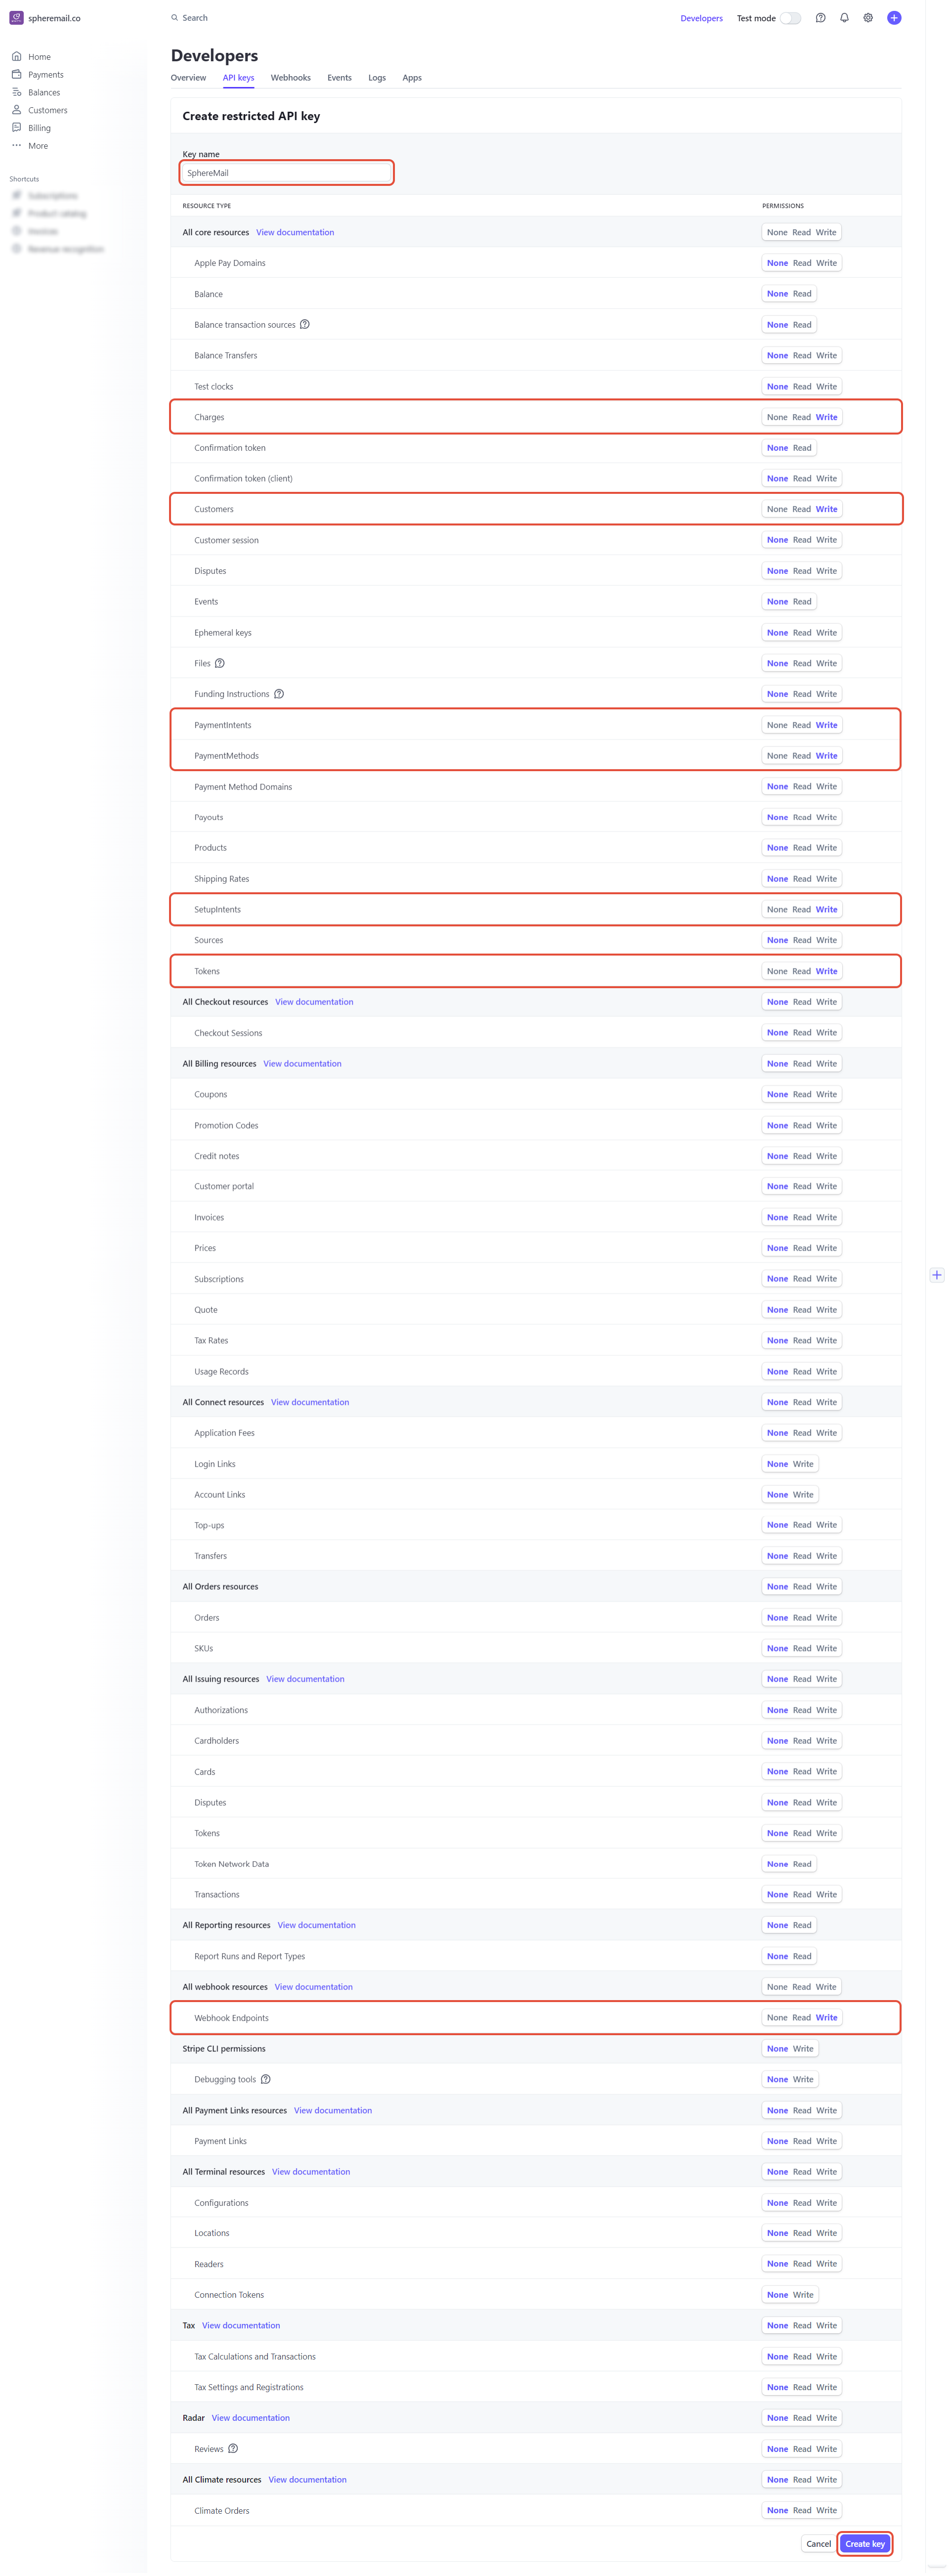The image size is (949, 2576).
Task: Open the help question-mark icon in header
Action: [x=820, y=18]
